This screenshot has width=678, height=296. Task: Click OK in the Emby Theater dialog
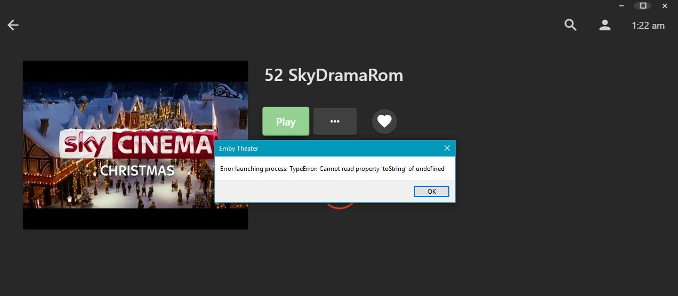coord(432,192)
